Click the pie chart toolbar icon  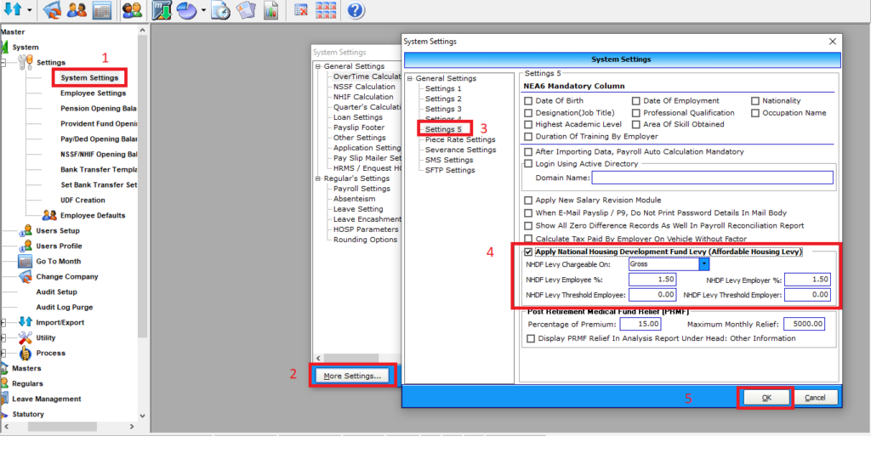click(x=186, y=10)
